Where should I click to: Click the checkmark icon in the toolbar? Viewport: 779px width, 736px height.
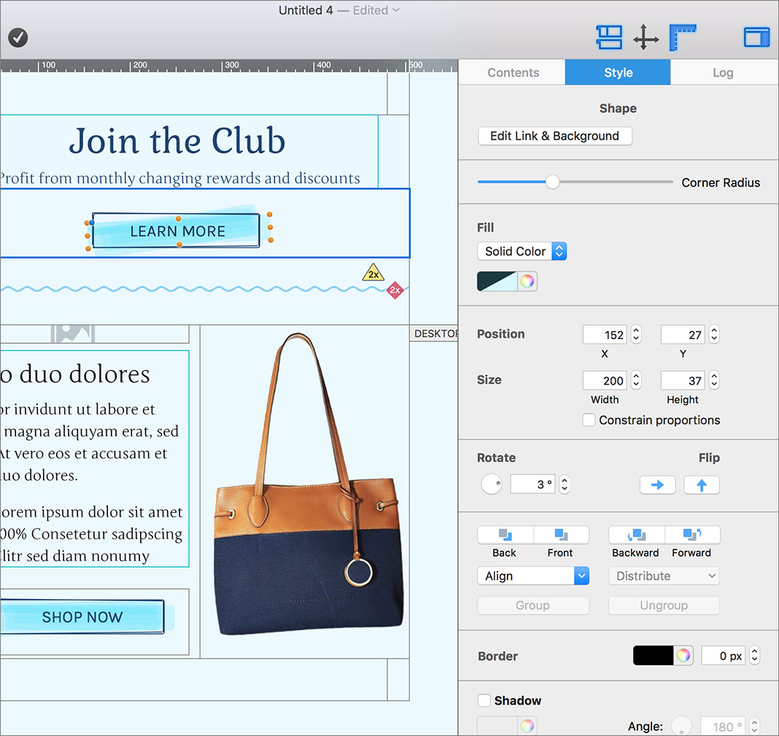tap(18, 37)
